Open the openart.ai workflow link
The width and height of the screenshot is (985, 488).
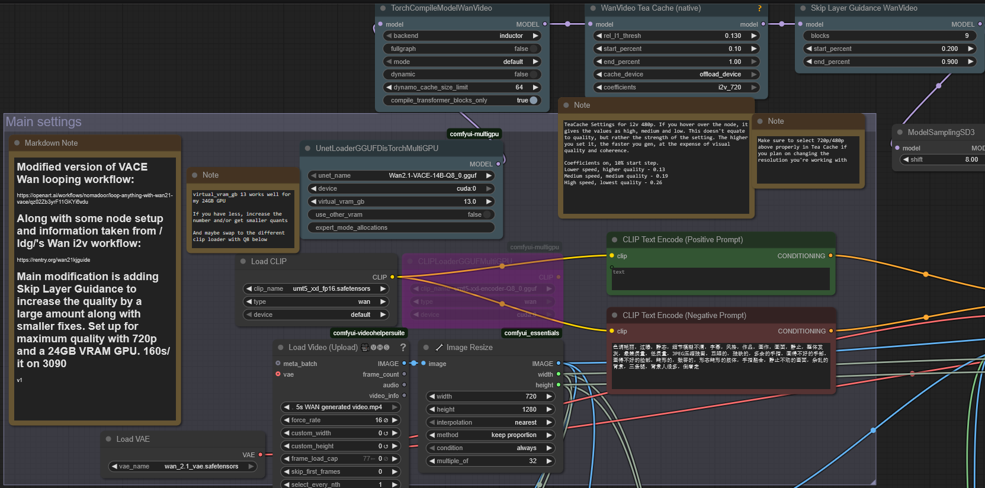point(95,198)
